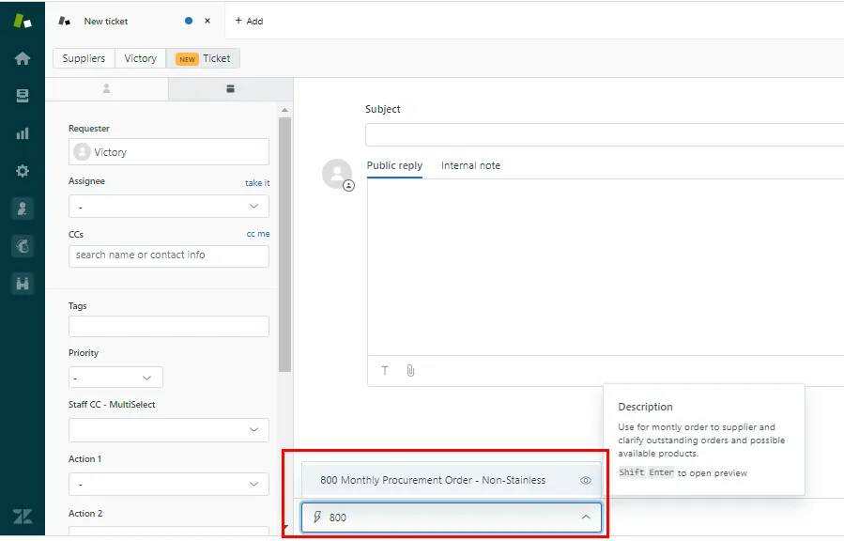Preview the macro with the eye icon
The height and width of the screenshot is (541, 844).
586,480
